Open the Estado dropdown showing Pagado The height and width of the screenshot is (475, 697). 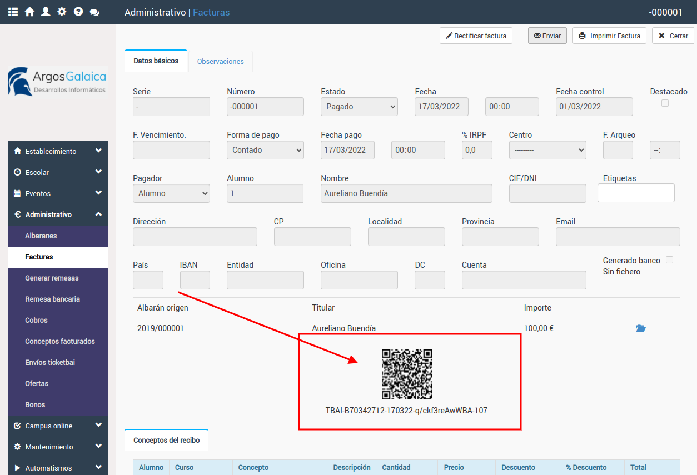(x=359, y=107)
